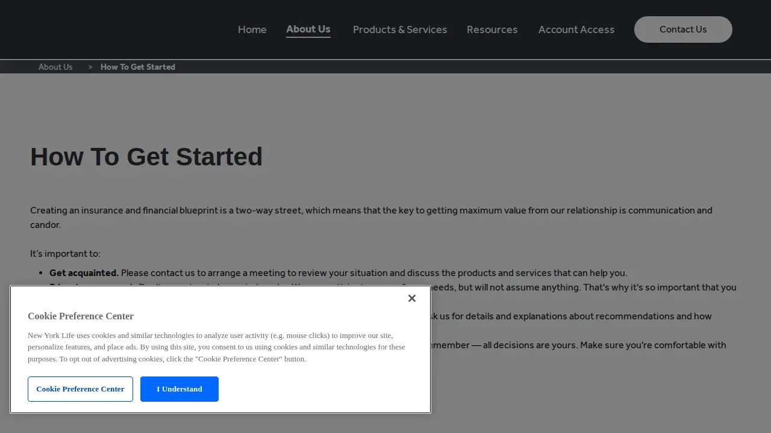Close the cookie banner with the X icon
This screenshot has width=771, height=433.
[x=412, y=298]
